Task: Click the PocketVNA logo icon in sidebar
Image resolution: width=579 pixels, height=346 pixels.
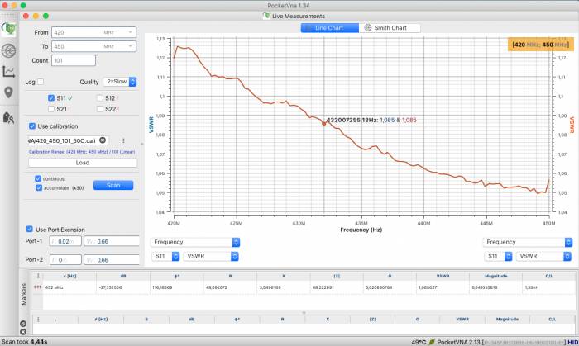Action: (9, 28)
